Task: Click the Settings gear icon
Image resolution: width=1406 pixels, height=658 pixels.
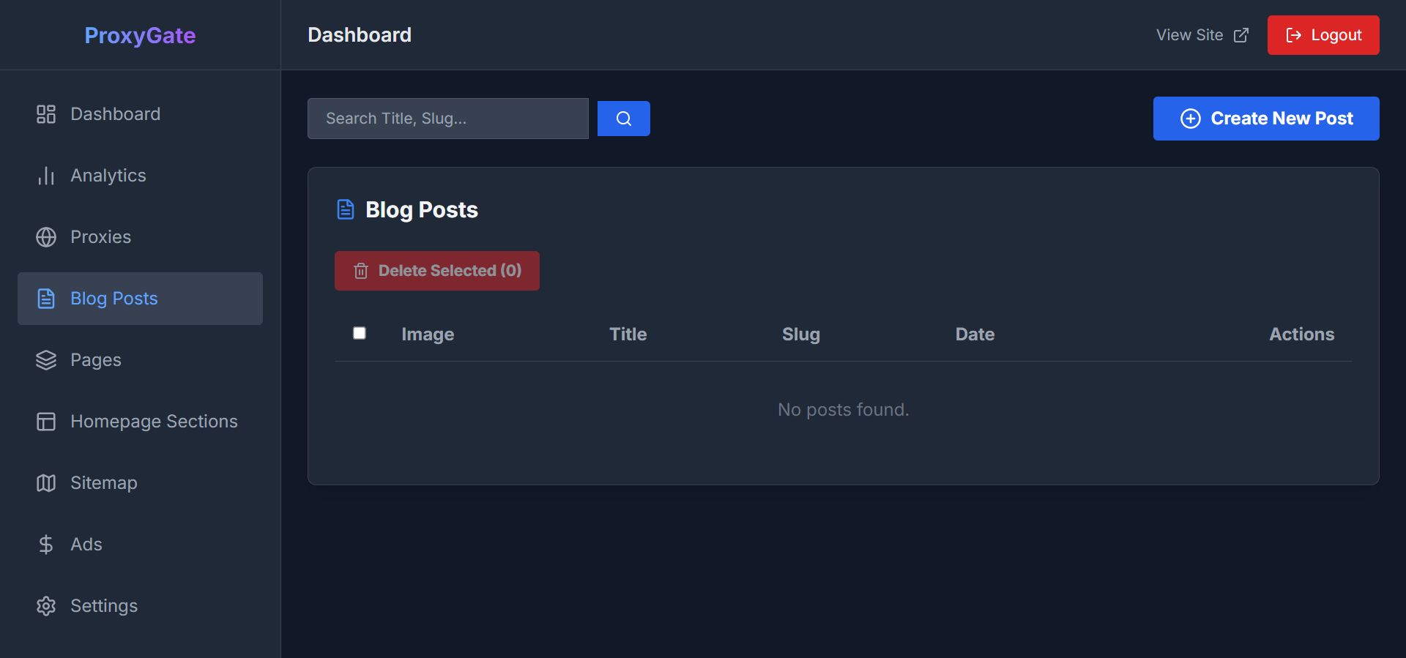Action: (x=46, y=606)
